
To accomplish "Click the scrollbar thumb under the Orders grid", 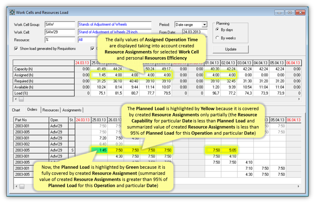I will (22, 186).
